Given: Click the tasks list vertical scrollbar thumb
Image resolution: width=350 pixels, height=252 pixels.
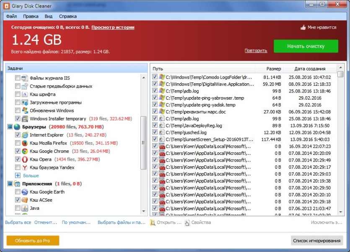Looking at the screenshot, I should click(x=143, y=143).
